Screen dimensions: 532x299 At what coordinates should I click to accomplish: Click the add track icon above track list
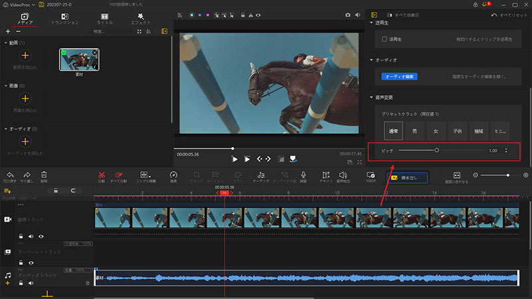[x=7, y=191]
